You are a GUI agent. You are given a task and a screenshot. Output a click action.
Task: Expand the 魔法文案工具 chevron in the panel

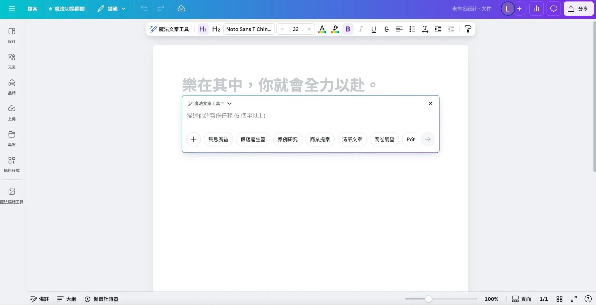230,103
